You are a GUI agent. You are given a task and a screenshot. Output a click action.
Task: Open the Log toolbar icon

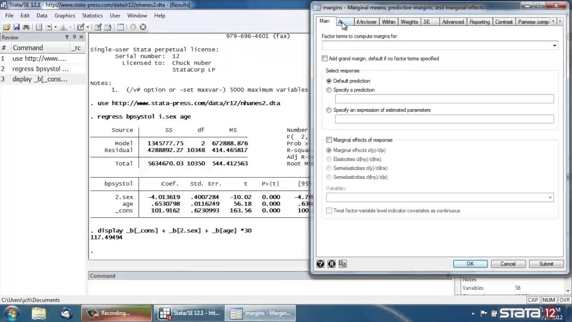point(39,27)
